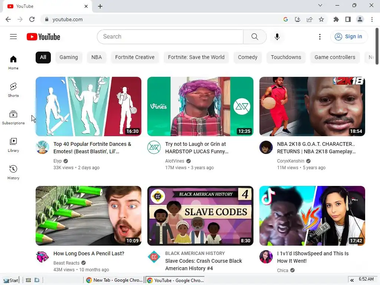Image resolution: width=380 pixels, height=285 pixels.
Task: Click the search magnifier button
Action: pos(255,37)
